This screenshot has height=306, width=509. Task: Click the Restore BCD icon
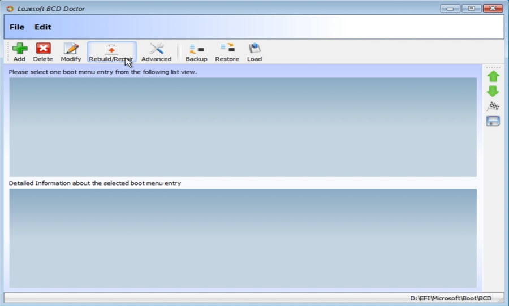pyautogui.click(x=227, y=51)
